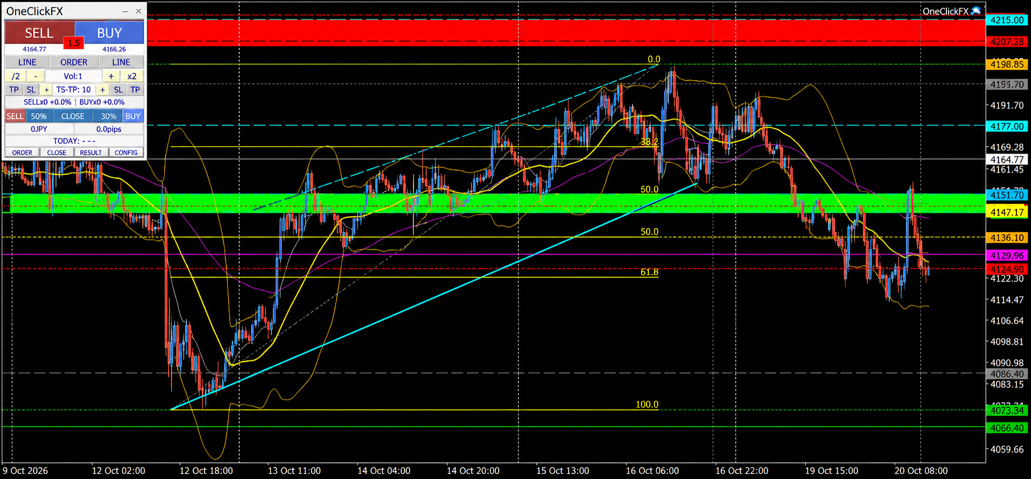Toggle the sell-side SL button
The width and height of the screenshot is (1031, 479).
click(31, 90)
